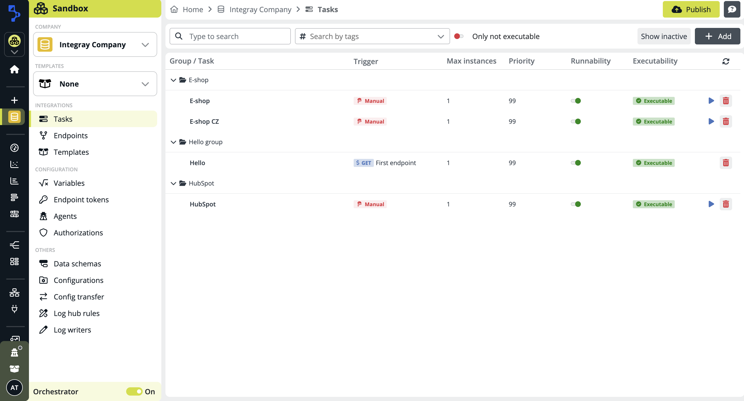The image size is (744, 401).
Task: Click the Show inactive button
Action: pyautogui.click(x=663, y=36)
